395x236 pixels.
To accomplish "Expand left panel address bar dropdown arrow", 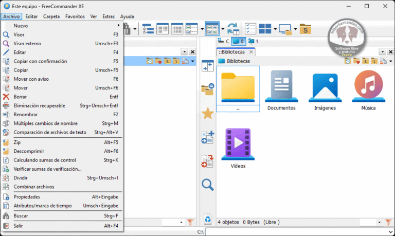I will coord(193,61).
